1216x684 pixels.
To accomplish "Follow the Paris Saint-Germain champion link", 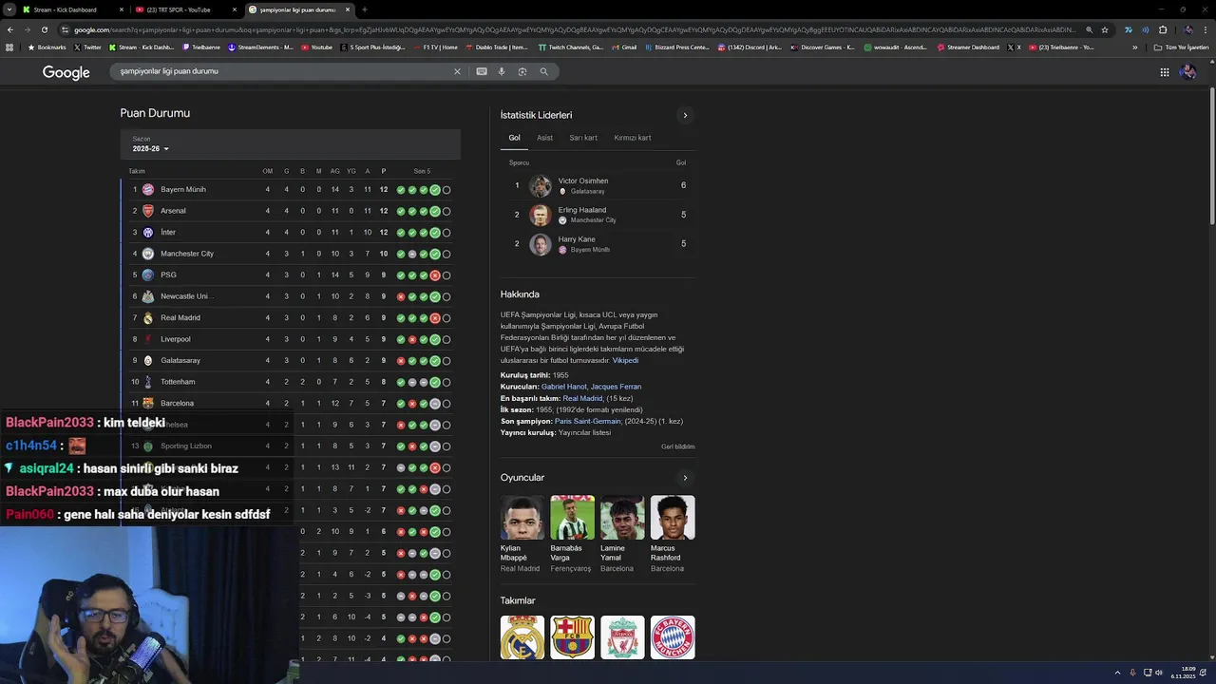I will click(x=588, y=421).
